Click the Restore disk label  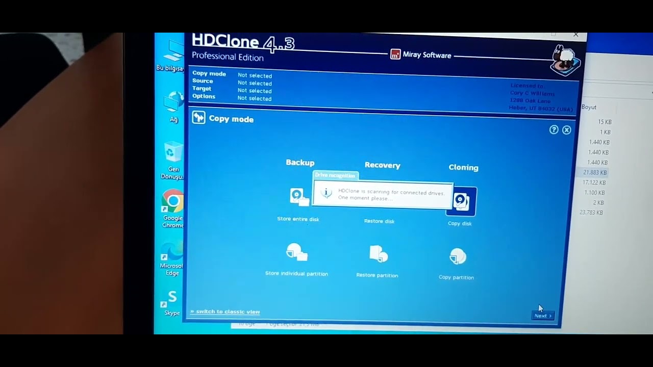pyautogui.click(x=379, y=221)
